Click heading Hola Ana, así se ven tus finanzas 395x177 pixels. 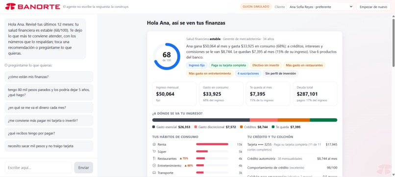[x=186, y=23]
